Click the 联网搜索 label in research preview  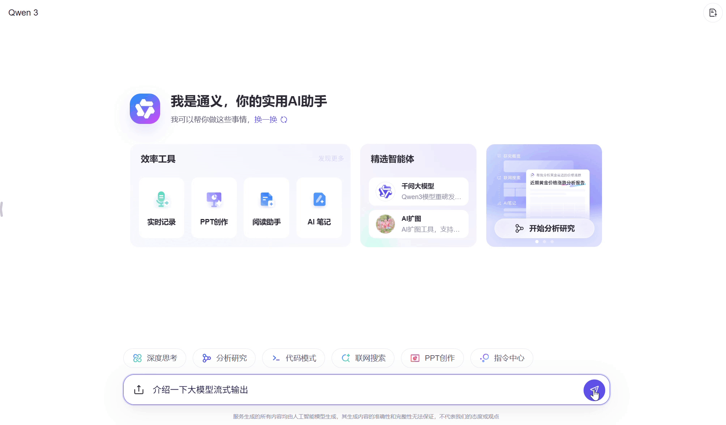[512, 178]
